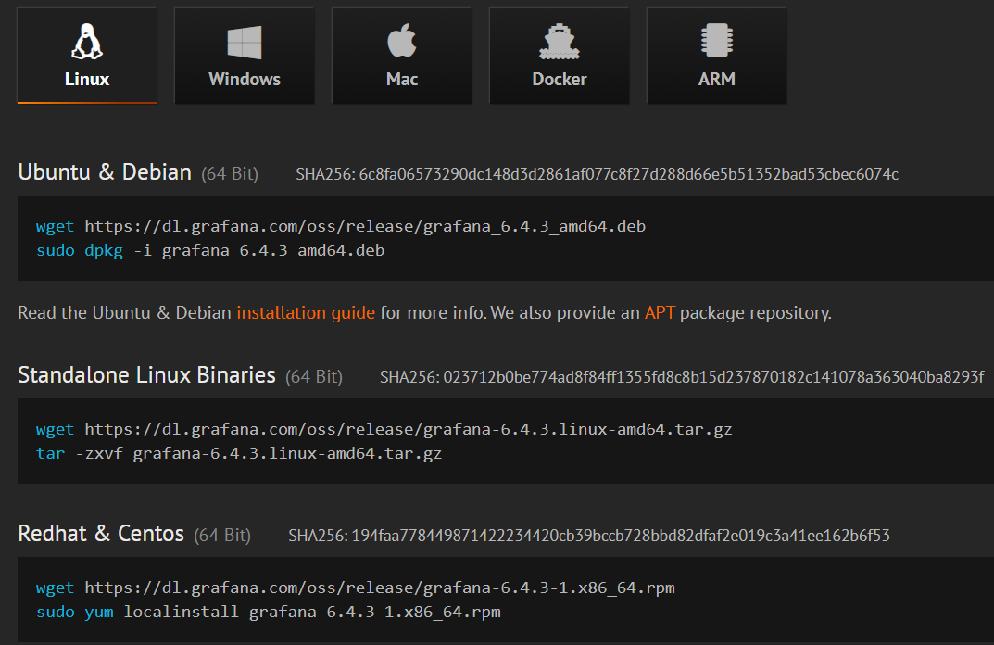
Task: Click the Apple logo icon
Action: [402, 41]
